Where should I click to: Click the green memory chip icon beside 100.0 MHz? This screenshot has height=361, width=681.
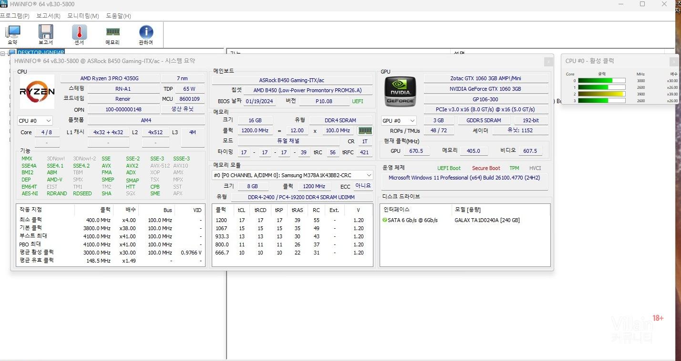(x=365, y=130)
